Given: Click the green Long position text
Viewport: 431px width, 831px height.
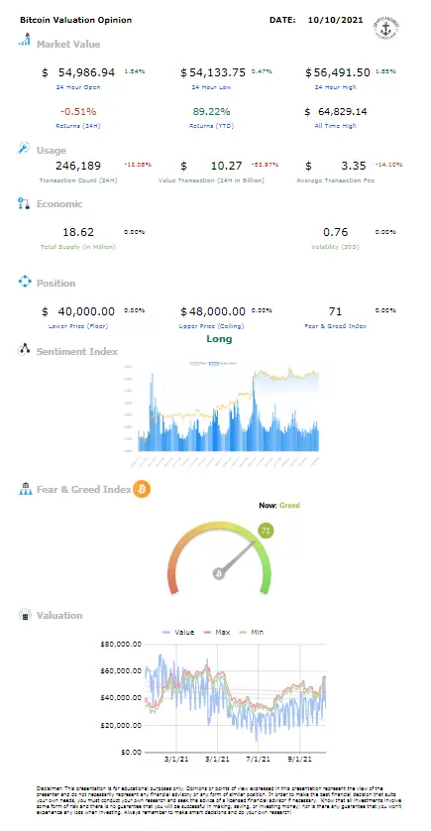Looking at the screenshot, I should click(x=219, y=339).
